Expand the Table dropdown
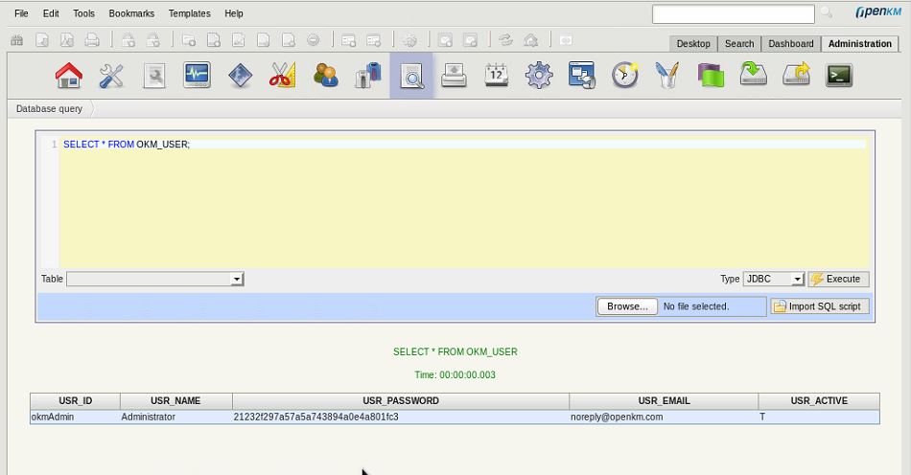Screen dimensions: 911x475 [155, 279]
